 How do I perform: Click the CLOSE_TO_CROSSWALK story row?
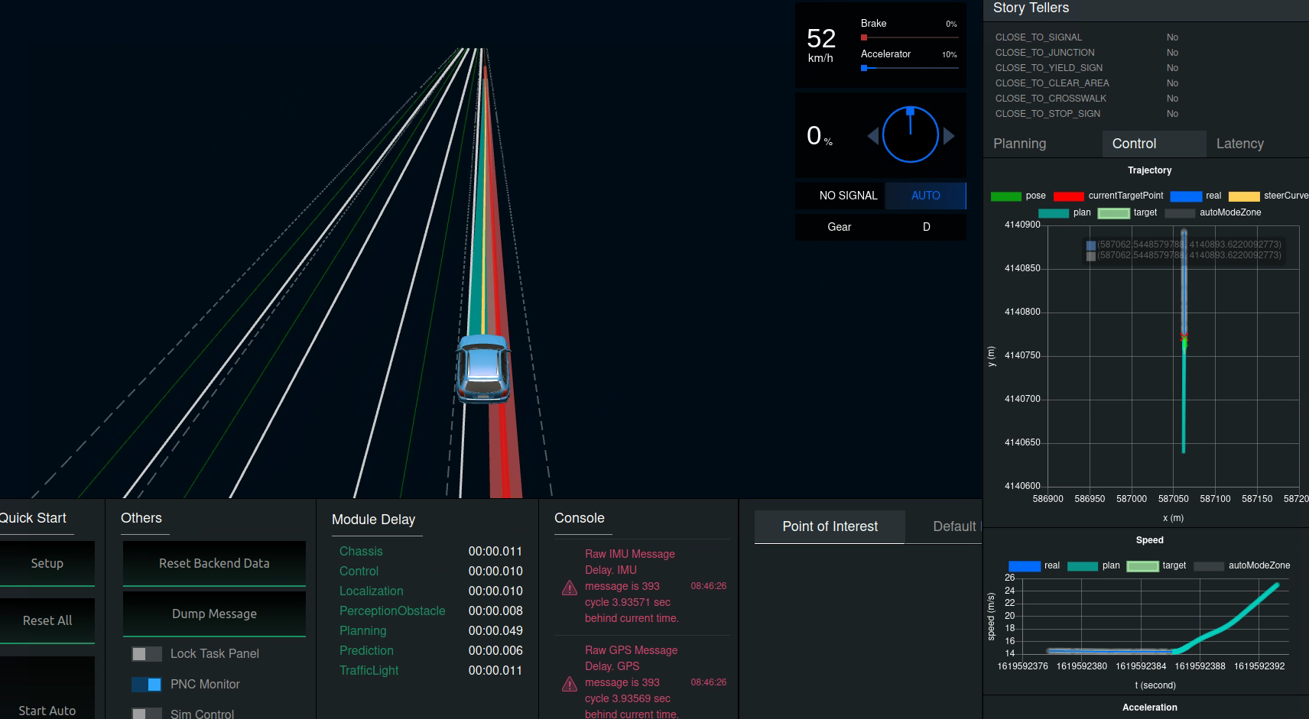click(x=1087, y=99)
